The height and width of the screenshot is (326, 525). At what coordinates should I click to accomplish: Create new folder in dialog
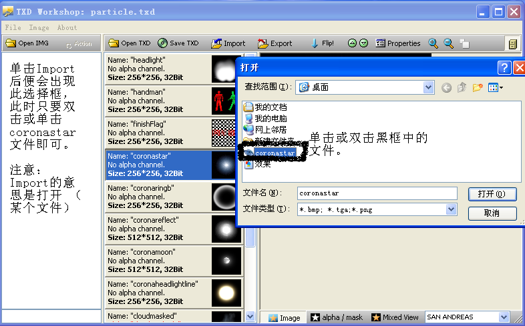[x=478, y=87]
